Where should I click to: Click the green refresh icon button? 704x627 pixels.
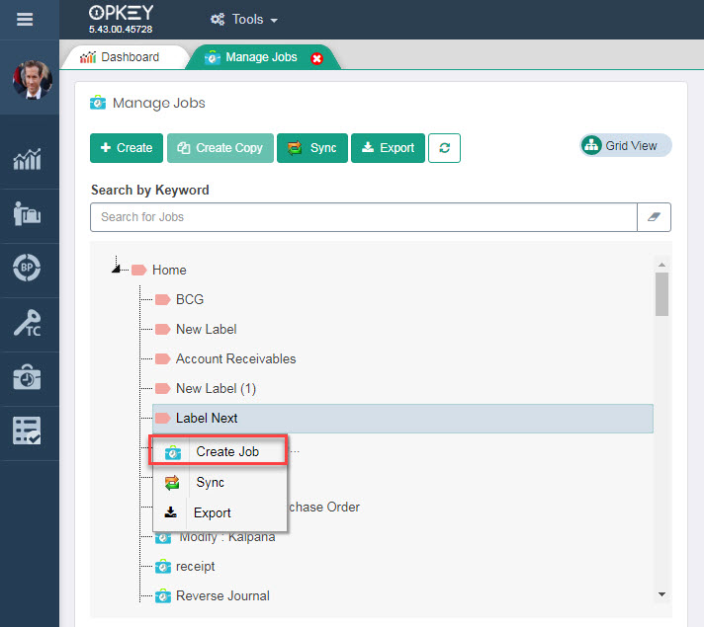coord(444,148)
